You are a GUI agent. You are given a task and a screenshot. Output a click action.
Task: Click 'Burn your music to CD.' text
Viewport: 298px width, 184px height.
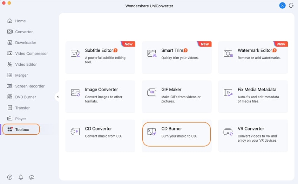point(179,136)
